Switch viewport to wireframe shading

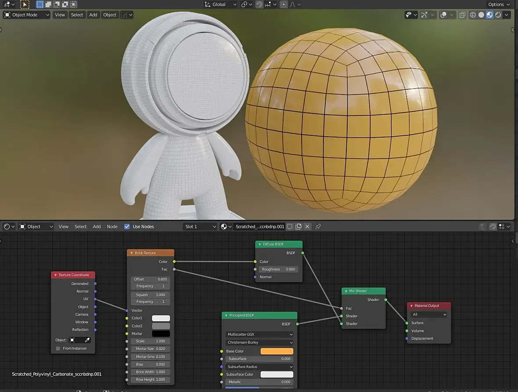click(x=473, y=15)
